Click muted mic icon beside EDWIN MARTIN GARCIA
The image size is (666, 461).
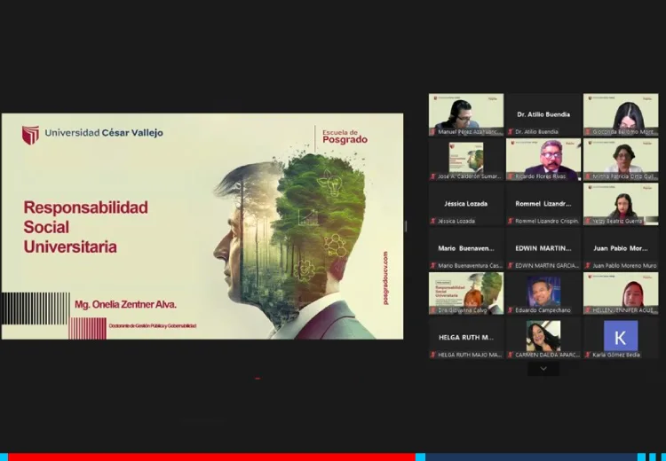(510, 265)
